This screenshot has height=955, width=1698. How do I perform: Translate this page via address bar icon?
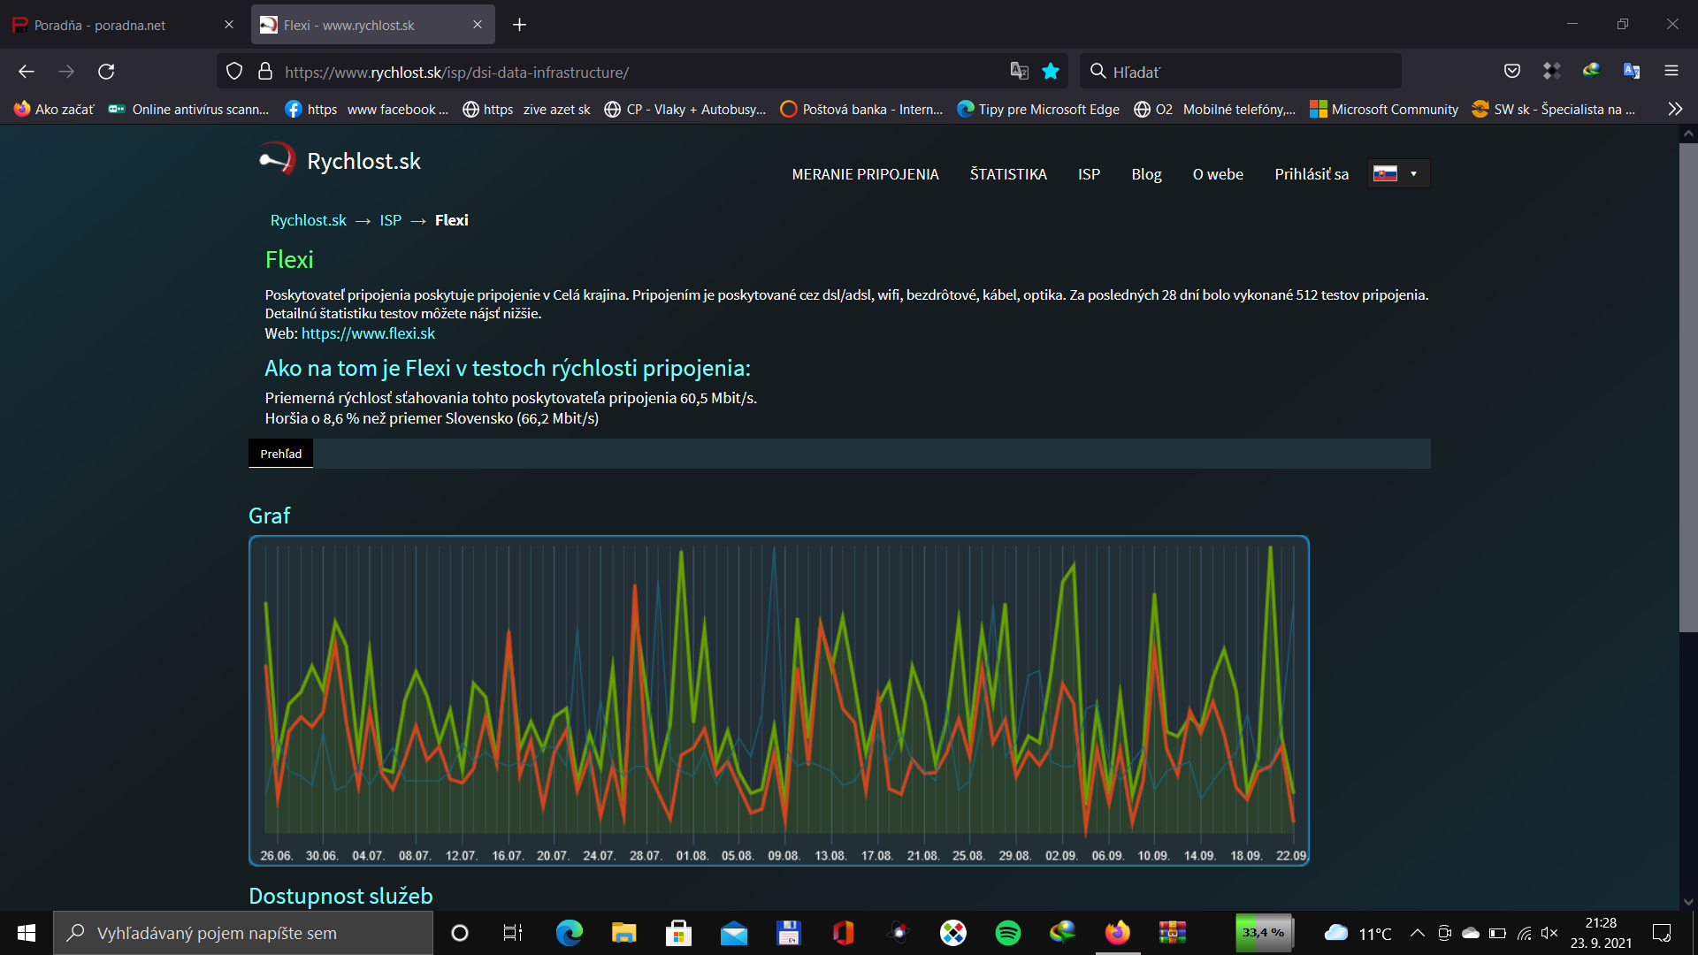point(1019,72)
